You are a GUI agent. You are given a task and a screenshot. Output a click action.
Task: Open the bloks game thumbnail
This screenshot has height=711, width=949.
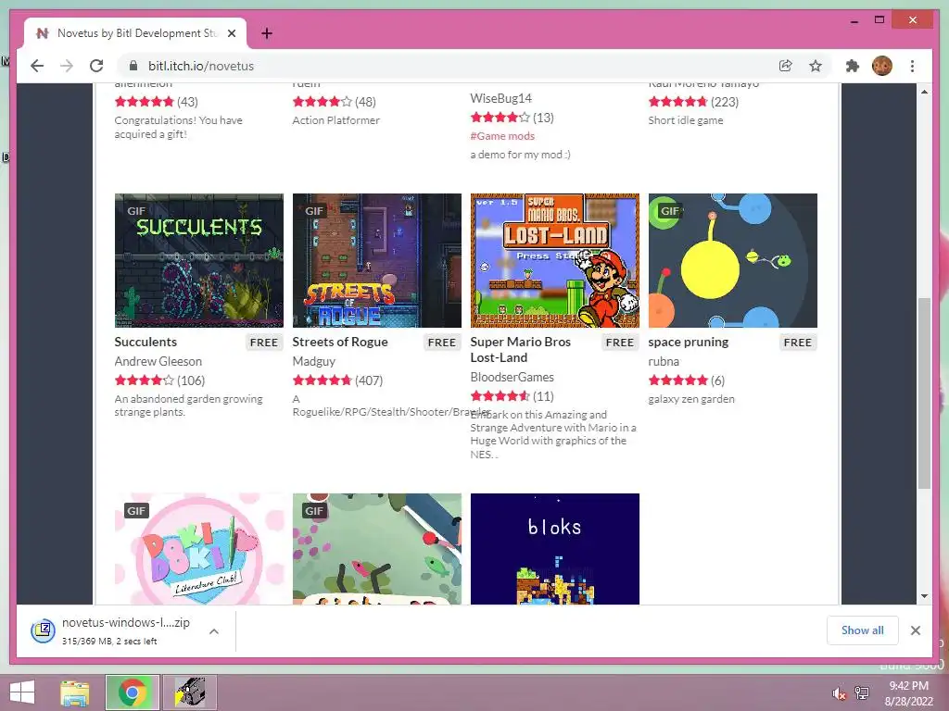point(555,549)
